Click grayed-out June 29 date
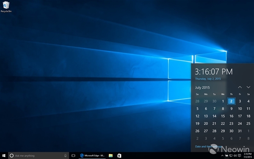This screenshot has height=159, width=254. [x=206, y=101]
